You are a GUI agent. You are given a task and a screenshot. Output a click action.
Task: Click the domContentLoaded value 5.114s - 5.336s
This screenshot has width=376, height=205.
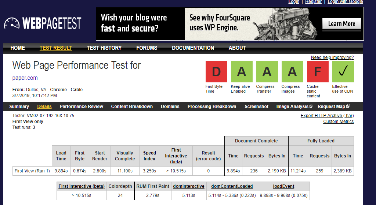click(232, 195)
